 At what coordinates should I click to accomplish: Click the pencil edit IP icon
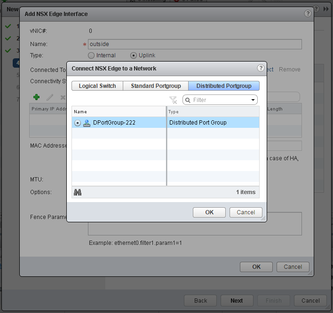tap(50, 97)
